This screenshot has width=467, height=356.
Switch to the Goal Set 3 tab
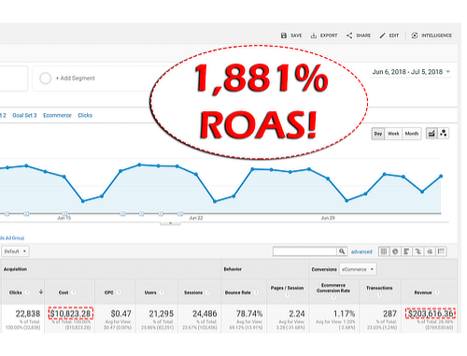(x=24, y=116)
